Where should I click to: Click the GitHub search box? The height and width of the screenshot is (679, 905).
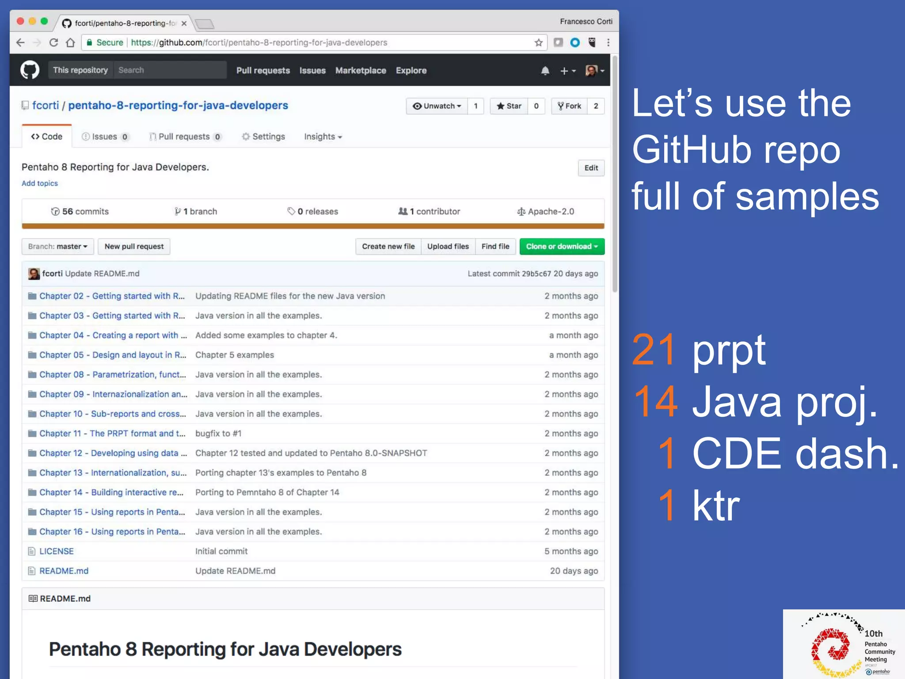pyautogui.click(x=170, y=70)
